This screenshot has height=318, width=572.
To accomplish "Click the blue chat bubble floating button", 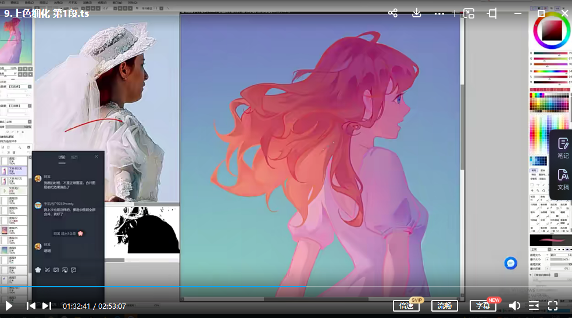I will [510, 263].
